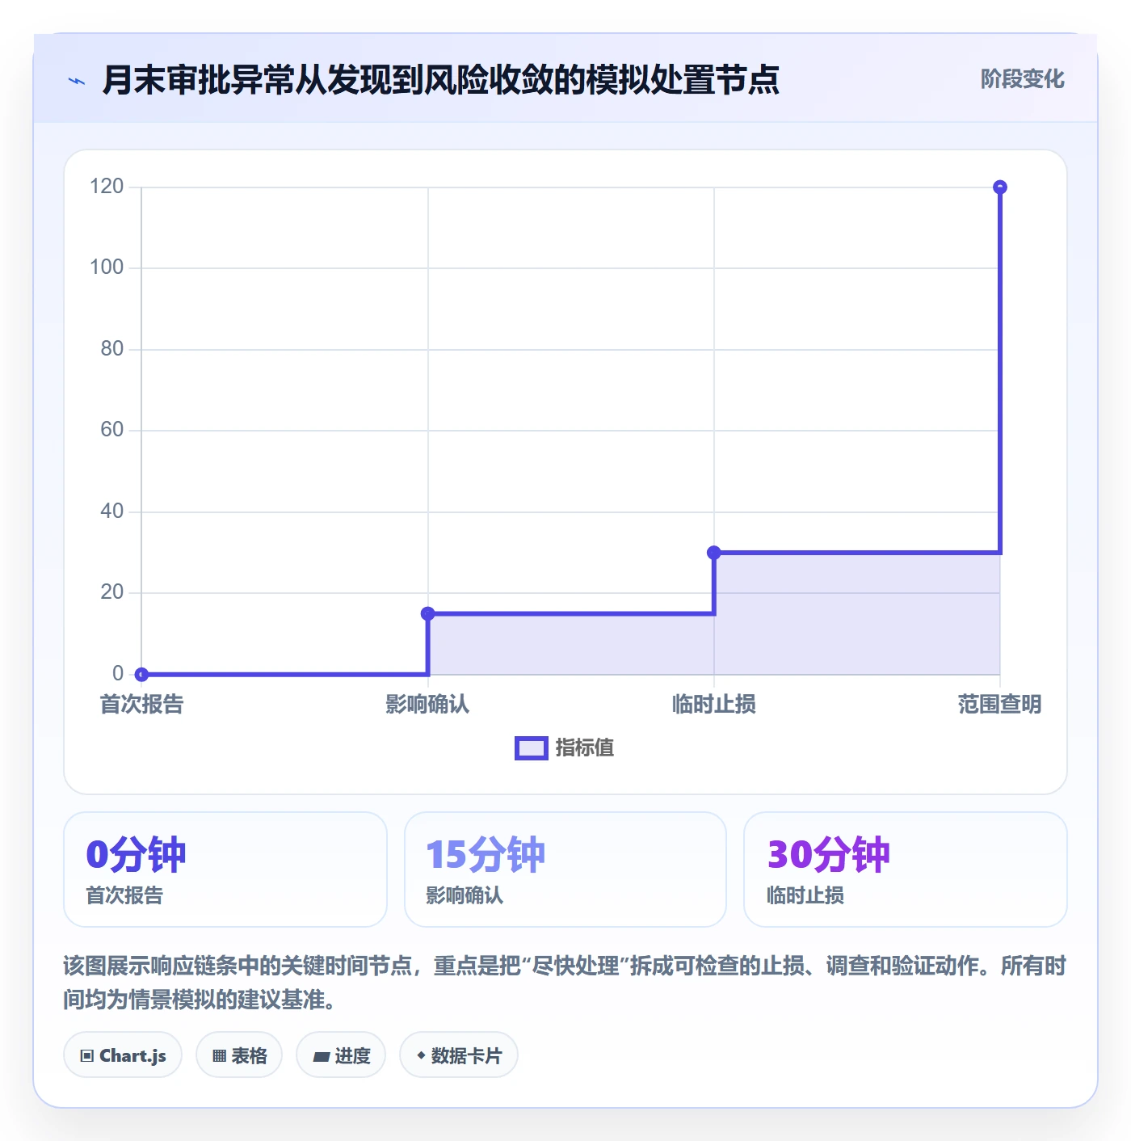Click the 首次报告 x-axis label
Screen dimensions: 1131x1141
(x=142, y=705)
